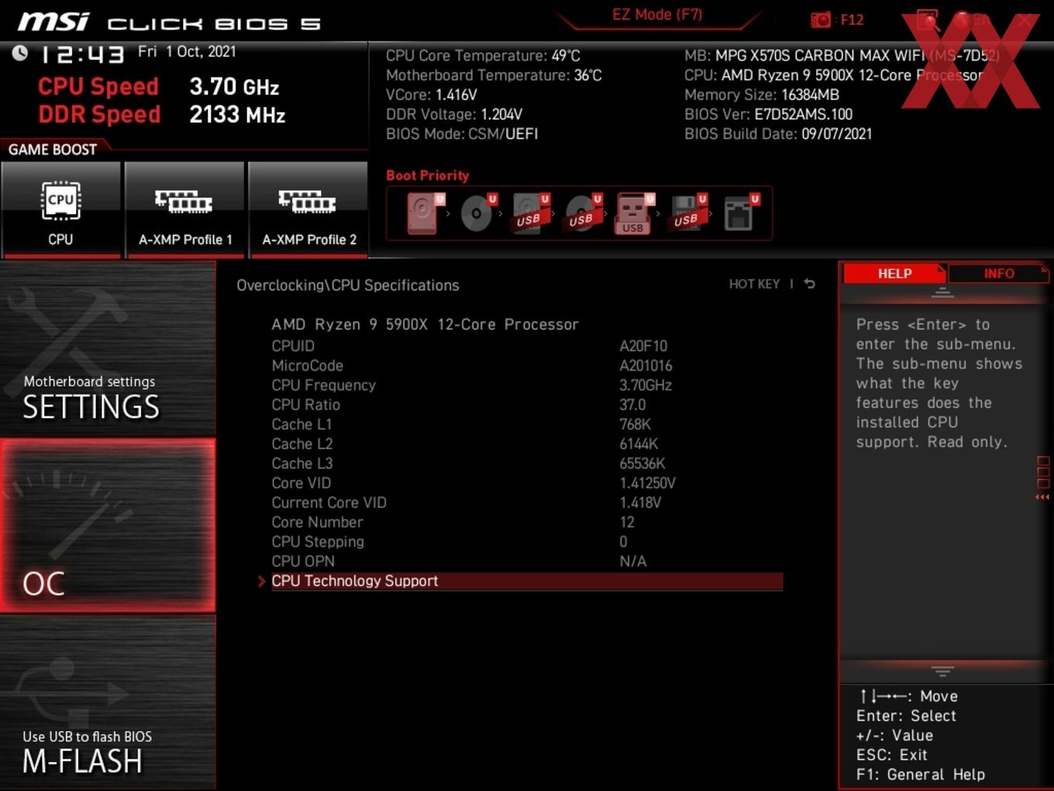Image resolution: width=1054 pixels, height=791 pixels.
Task: Select the USB key boot priority icon
Action: click(635, 213)
